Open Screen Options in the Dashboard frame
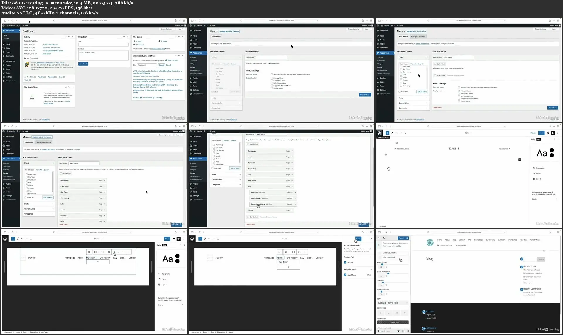Screen dimensions: 563x335 pos(167,29)
